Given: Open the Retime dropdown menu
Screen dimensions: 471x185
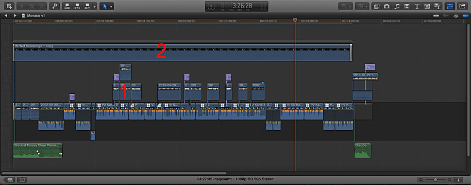Looking at the screenshot, I should (362, 6).
